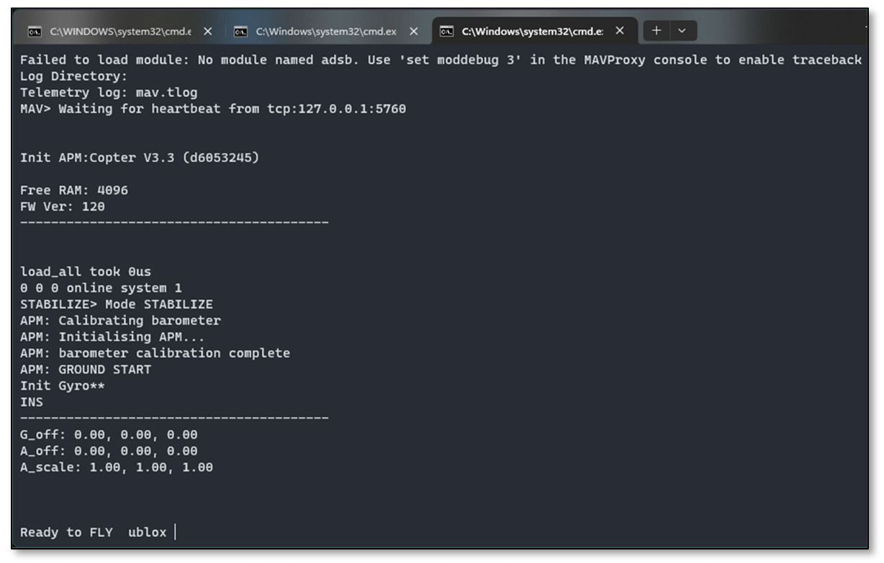Click the 'Ready to FLY ublox' prompt line
884x563 pixels.
(x=93, y=533)
